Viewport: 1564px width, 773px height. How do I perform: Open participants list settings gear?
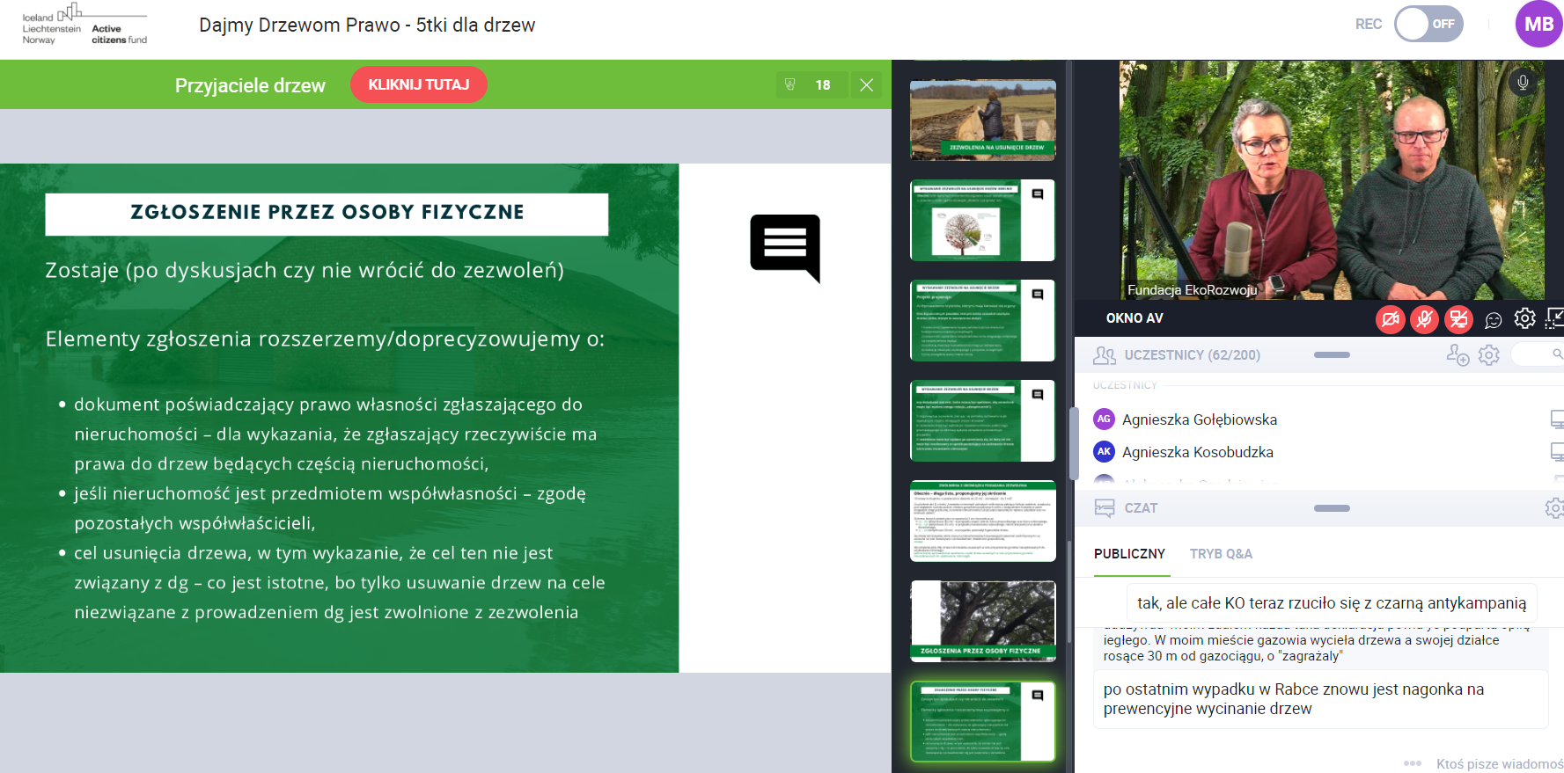[1488, 355]
